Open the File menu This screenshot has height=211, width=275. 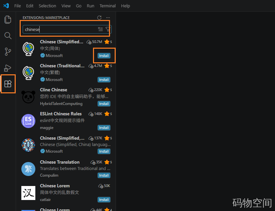tap(18, 6)
